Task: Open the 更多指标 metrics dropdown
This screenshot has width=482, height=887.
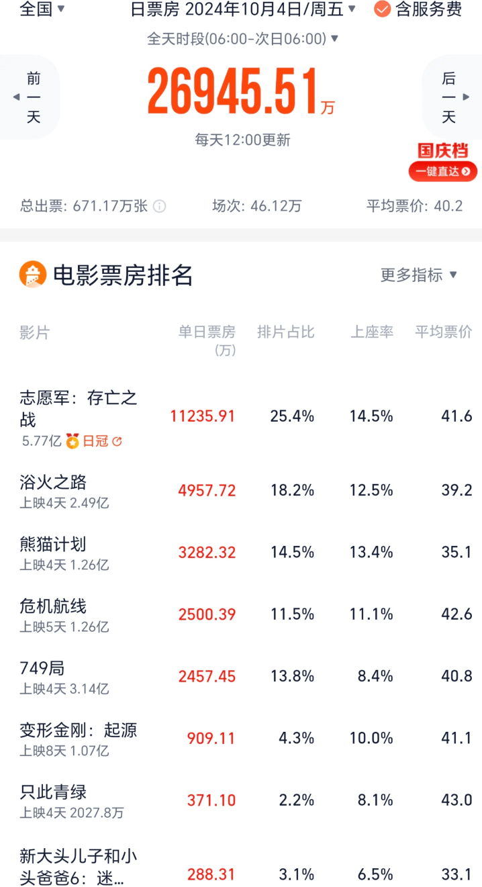Action: (419, 275)
